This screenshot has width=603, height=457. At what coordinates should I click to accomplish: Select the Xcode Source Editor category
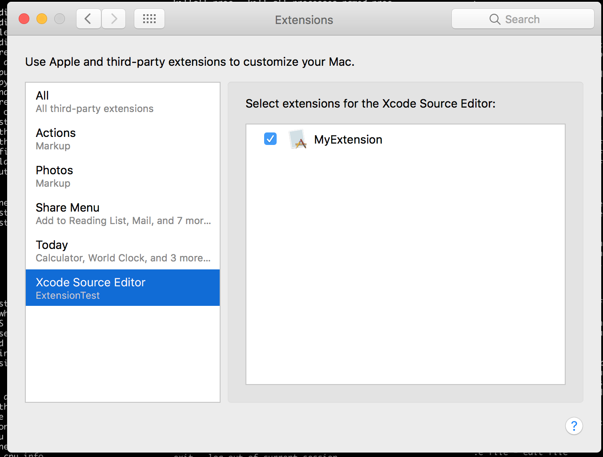coord(123,288)
